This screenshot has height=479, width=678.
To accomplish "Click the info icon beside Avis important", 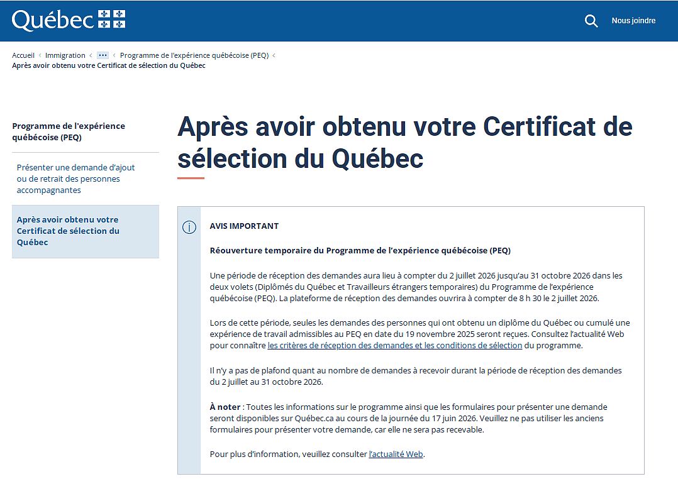I will (189, 227).
